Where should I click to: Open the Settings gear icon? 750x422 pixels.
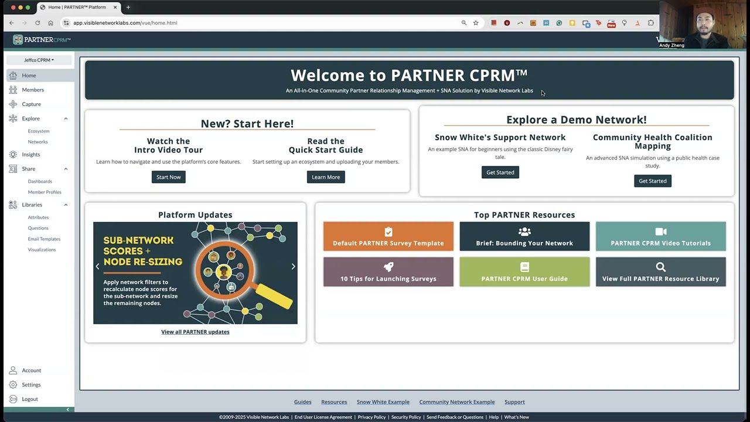click(13, 385)
